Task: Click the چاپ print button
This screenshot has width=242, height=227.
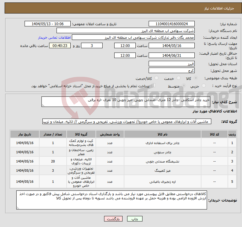Action: click(135, 219)
